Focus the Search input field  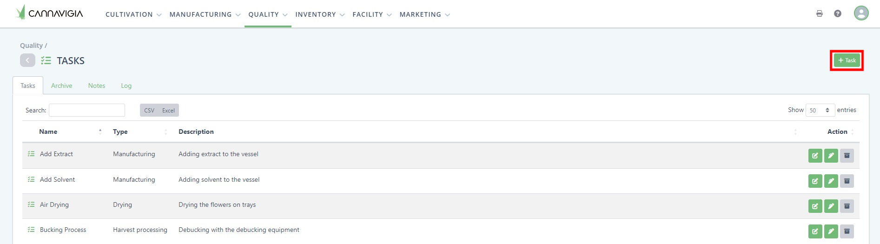coord(87,110)
